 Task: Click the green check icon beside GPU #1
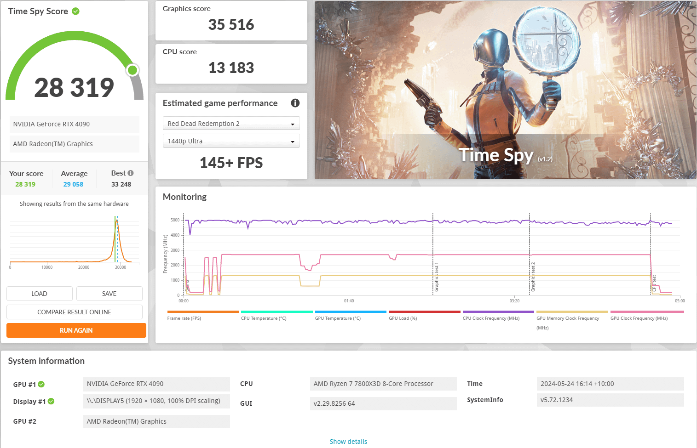(41, 384)
